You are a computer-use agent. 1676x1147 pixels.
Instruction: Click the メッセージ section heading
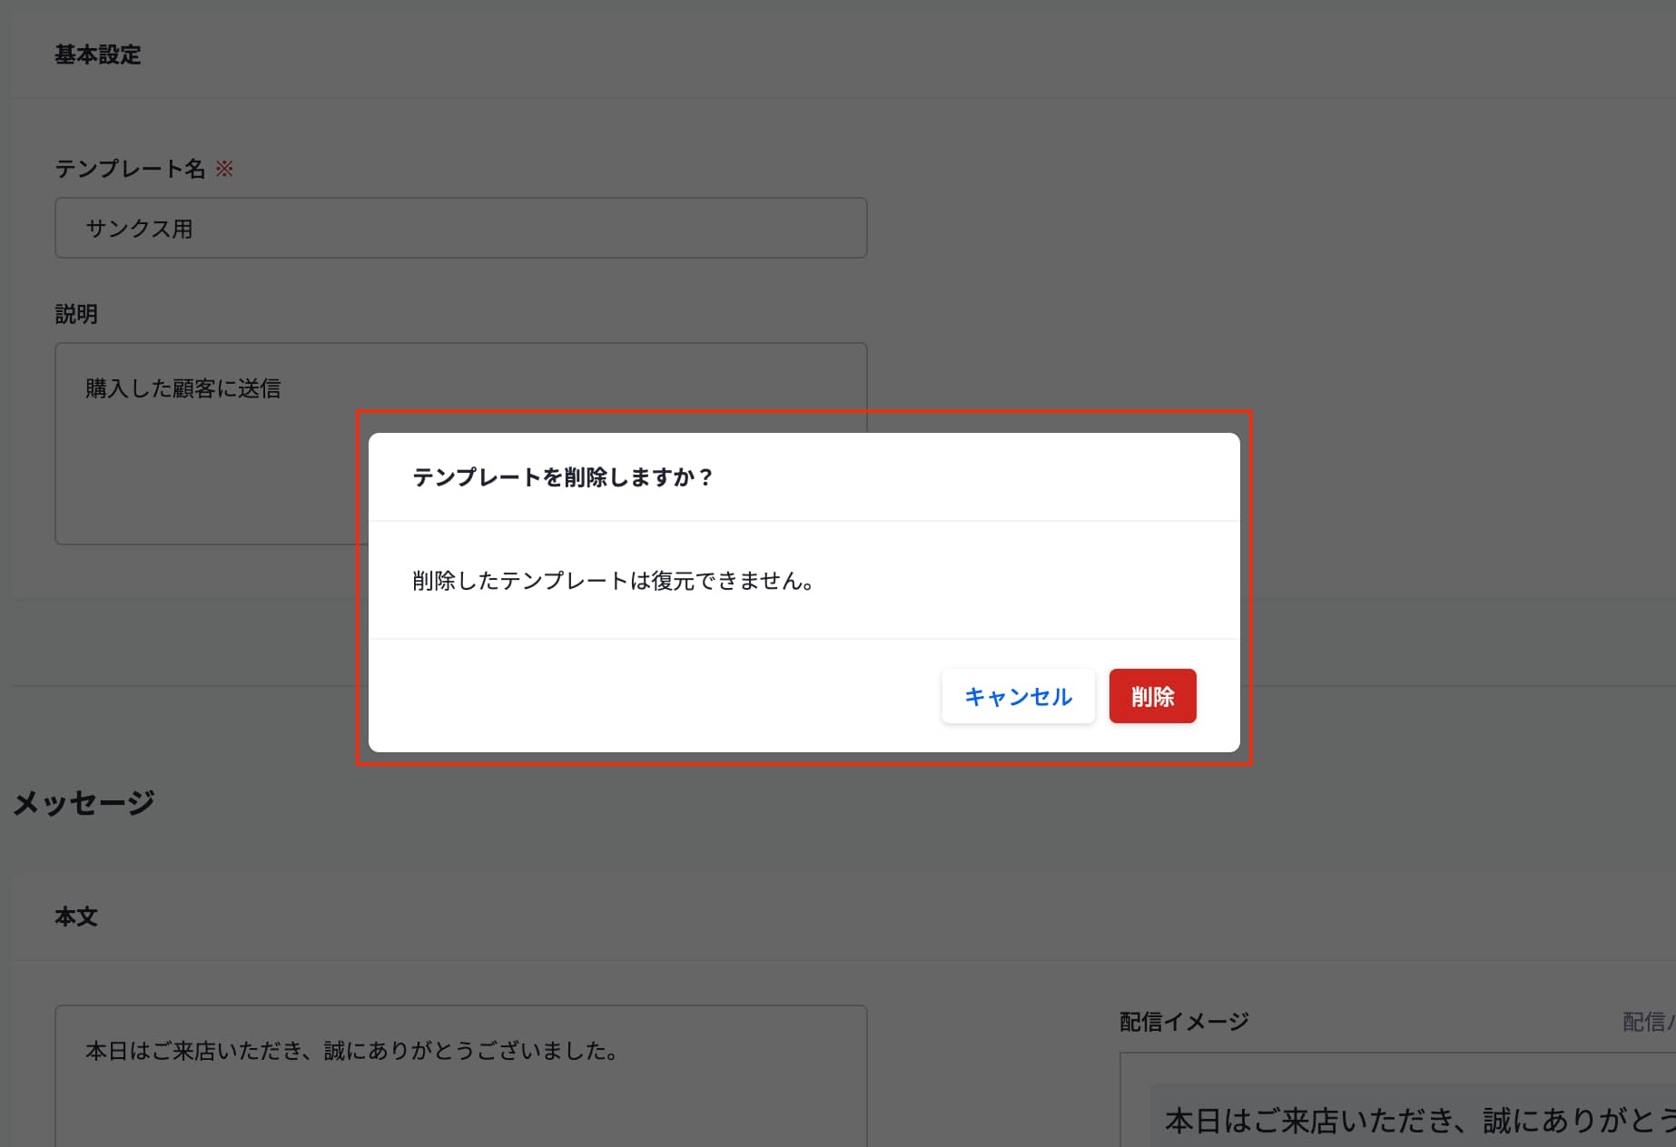(84, 802)
